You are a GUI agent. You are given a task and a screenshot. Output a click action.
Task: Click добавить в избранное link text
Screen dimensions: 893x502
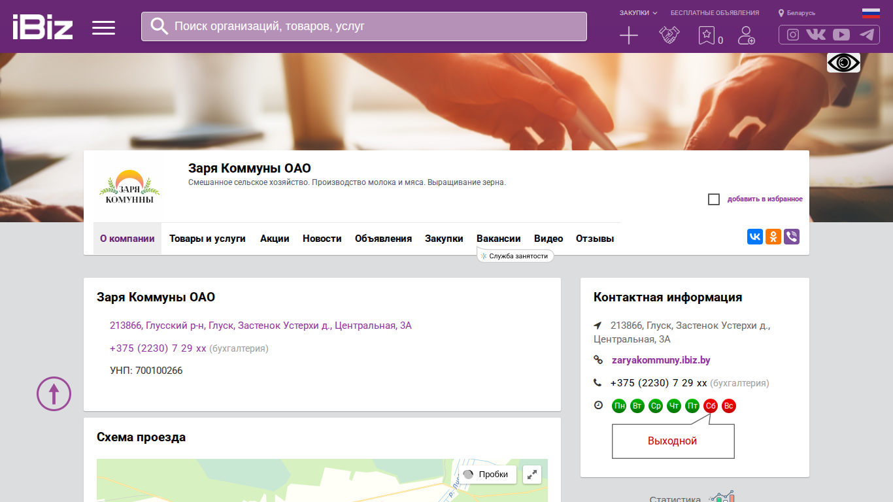765,199
